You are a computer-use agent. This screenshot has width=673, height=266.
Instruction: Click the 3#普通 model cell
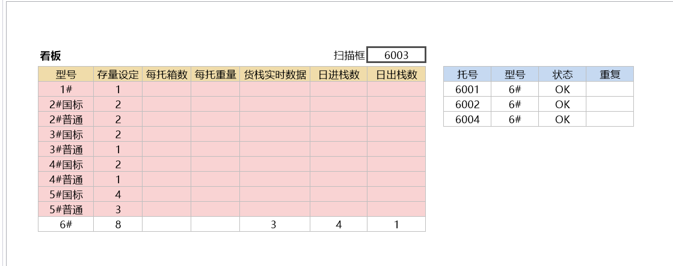click(66, 150)
